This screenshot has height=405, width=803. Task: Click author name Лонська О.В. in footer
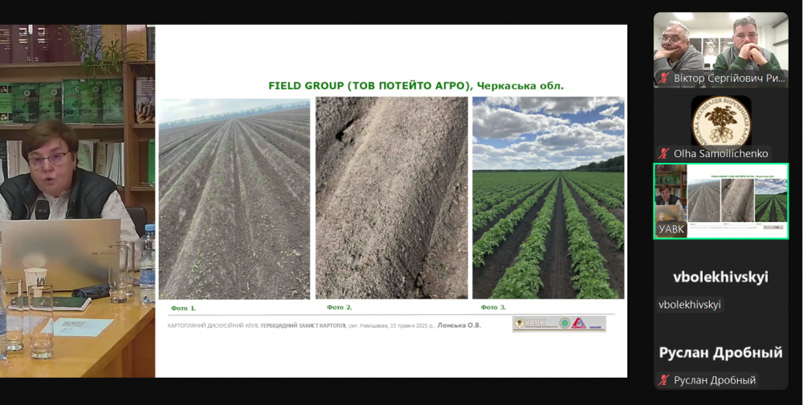point(459,325)
